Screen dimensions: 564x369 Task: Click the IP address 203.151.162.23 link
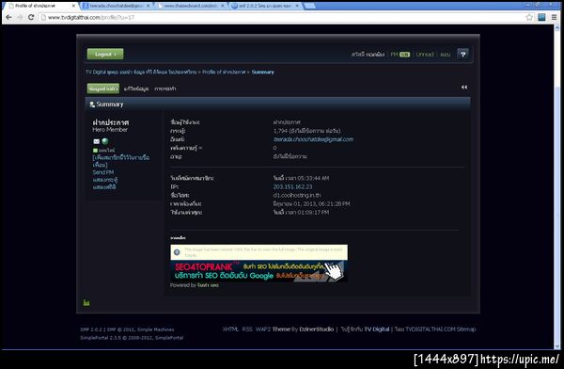(292, 186)
